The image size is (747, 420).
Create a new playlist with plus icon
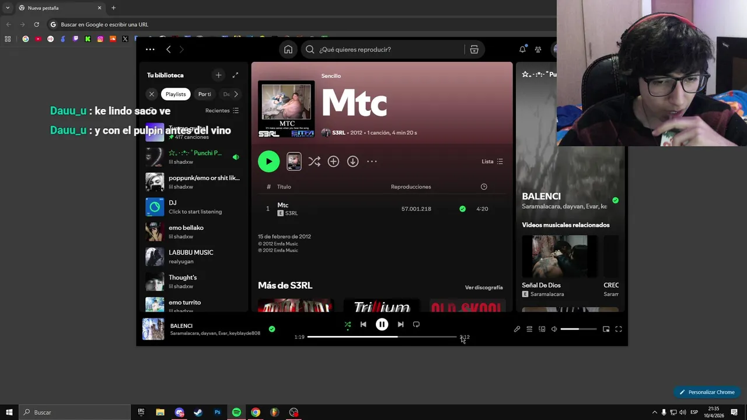[x=218, y=75]
